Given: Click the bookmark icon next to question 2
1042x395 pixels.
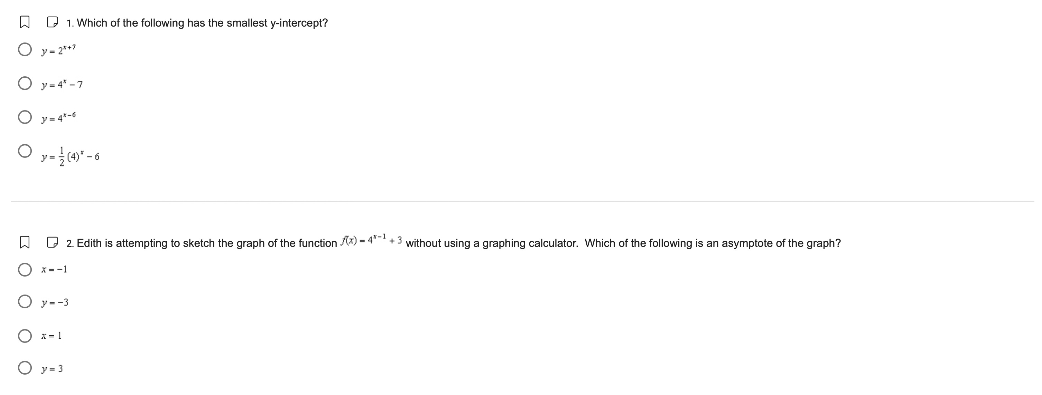Looking at the screenshot, I should coord(25,243).
